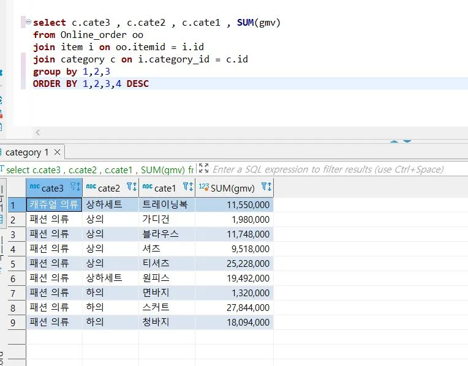The image size is (468, 366).
Task: Select cell '청바지'
Action: point(167,322)
